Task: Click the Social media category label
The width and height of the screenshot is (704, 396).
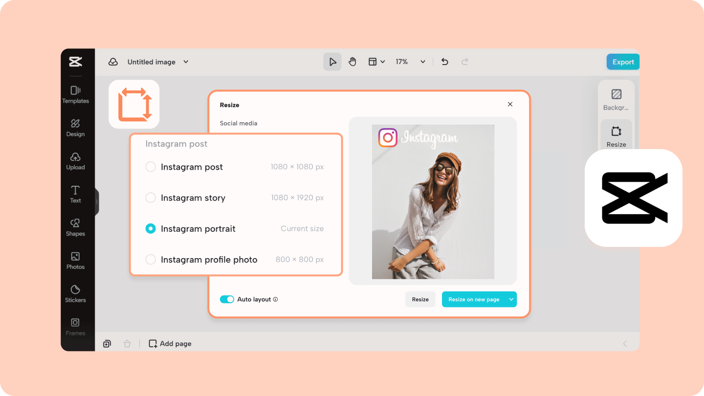Action: 238,123
